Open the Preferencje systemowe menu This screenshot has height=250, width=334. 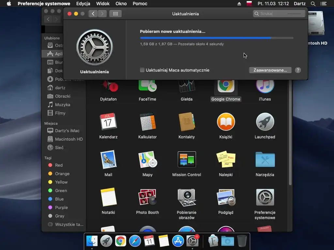pos(44,4)
